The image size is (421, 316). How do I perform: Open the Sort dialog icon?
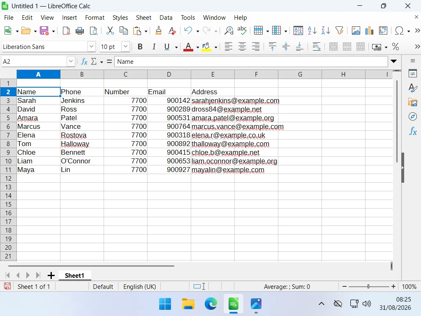[298, 30]
